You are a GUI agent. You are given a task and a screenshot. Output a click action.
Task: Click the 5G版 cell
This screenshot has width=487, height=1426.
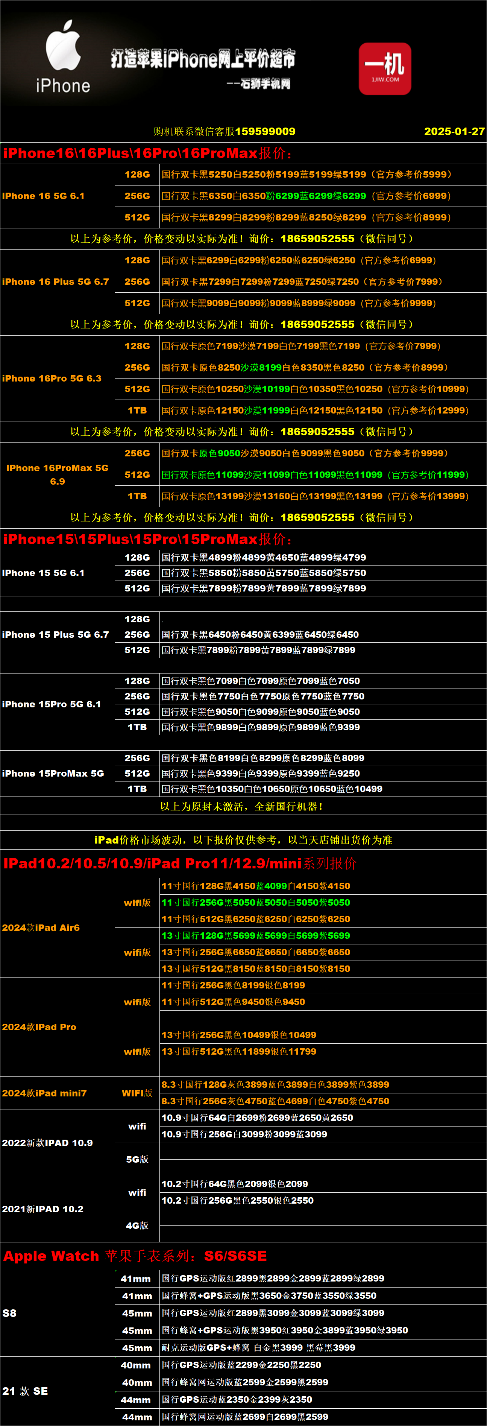137,1160
